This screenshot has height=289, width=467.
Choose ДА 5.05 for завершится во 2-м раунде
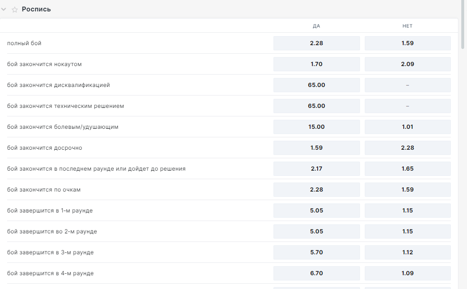click(x=316, y=231)
